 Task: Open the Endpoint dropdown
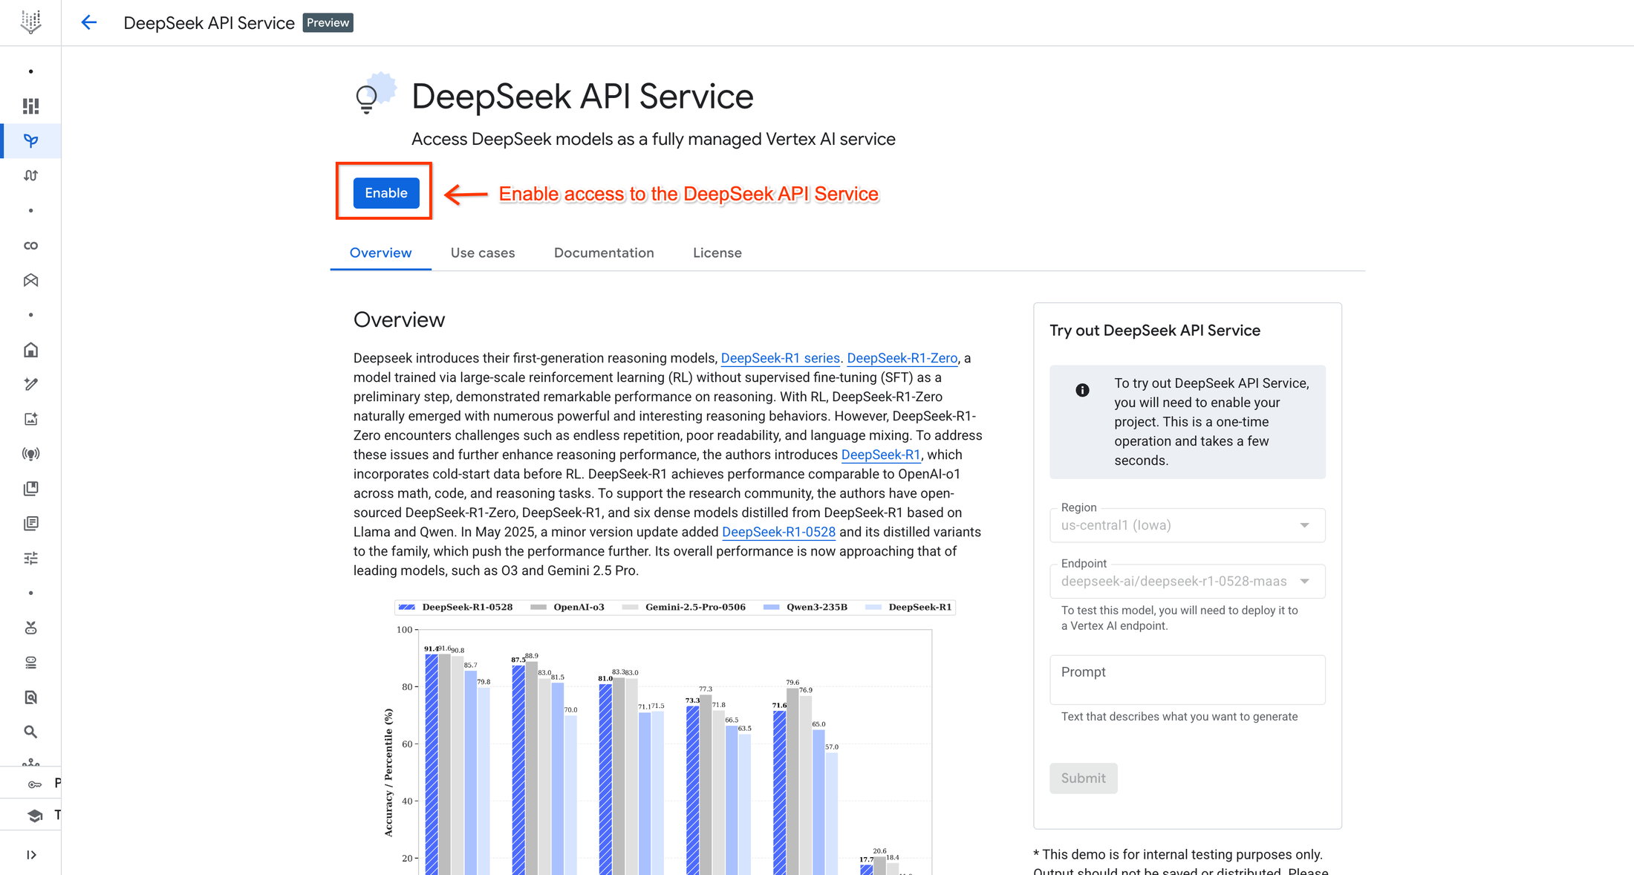[x=1187, y=581]
